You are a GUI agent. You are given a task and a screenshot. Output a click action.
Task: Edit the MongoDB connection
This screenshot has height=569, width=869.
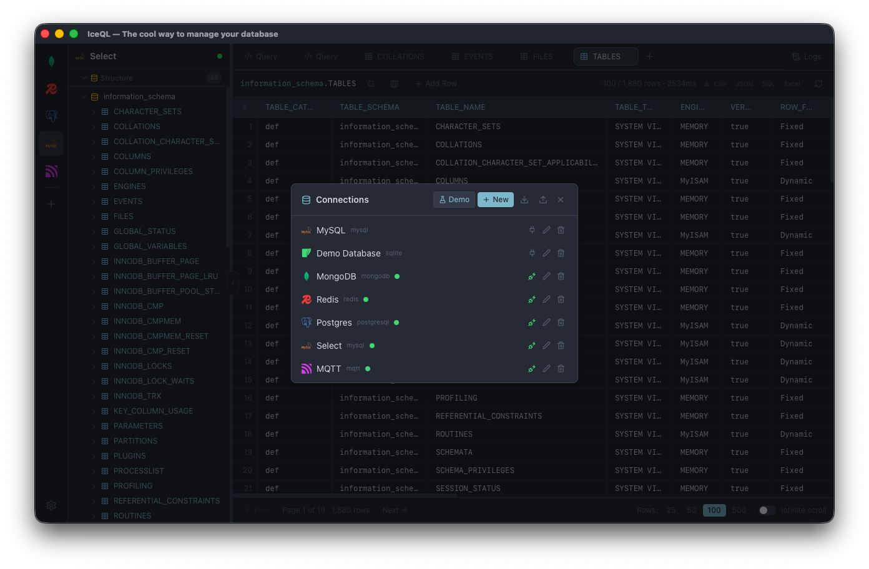tap(546, 276)
